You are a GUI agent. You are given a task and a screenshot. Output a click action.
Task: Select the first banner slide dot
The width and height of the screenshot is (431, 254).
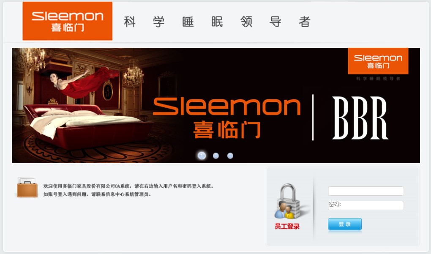click(202, 156)
